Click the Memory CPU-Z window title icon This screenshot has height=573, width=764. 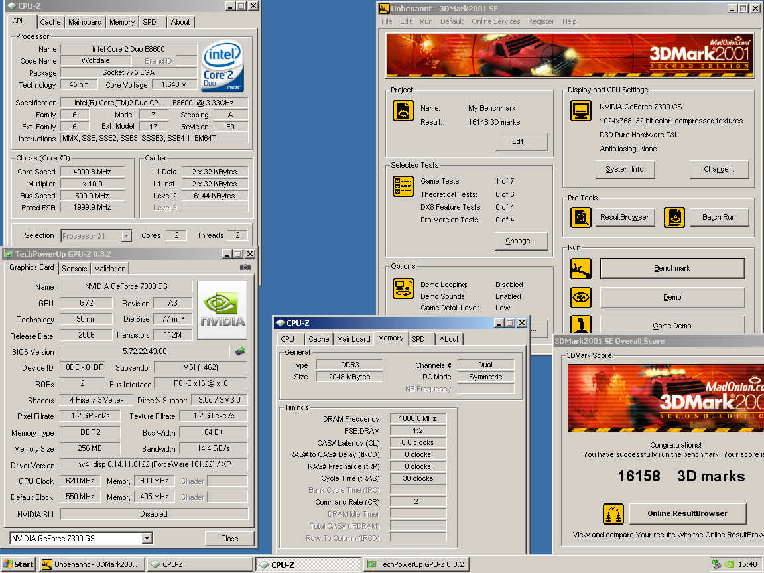(x=280, y=322)
